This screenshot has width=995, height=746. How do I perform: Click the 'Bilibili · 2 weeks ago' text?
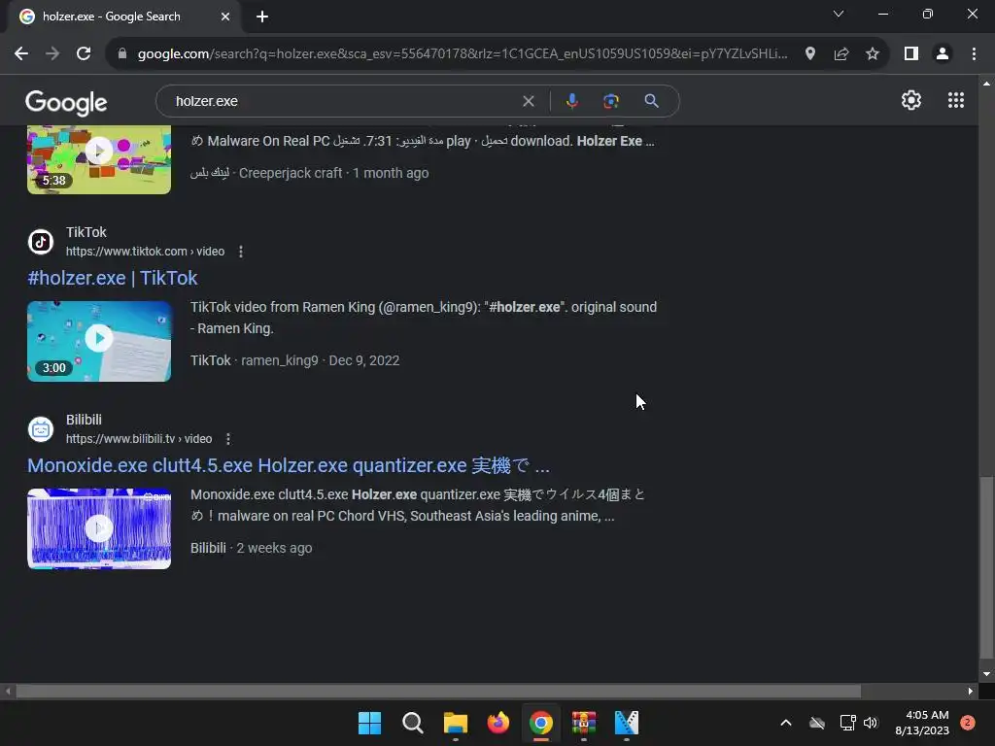click(x=252, y=548)
